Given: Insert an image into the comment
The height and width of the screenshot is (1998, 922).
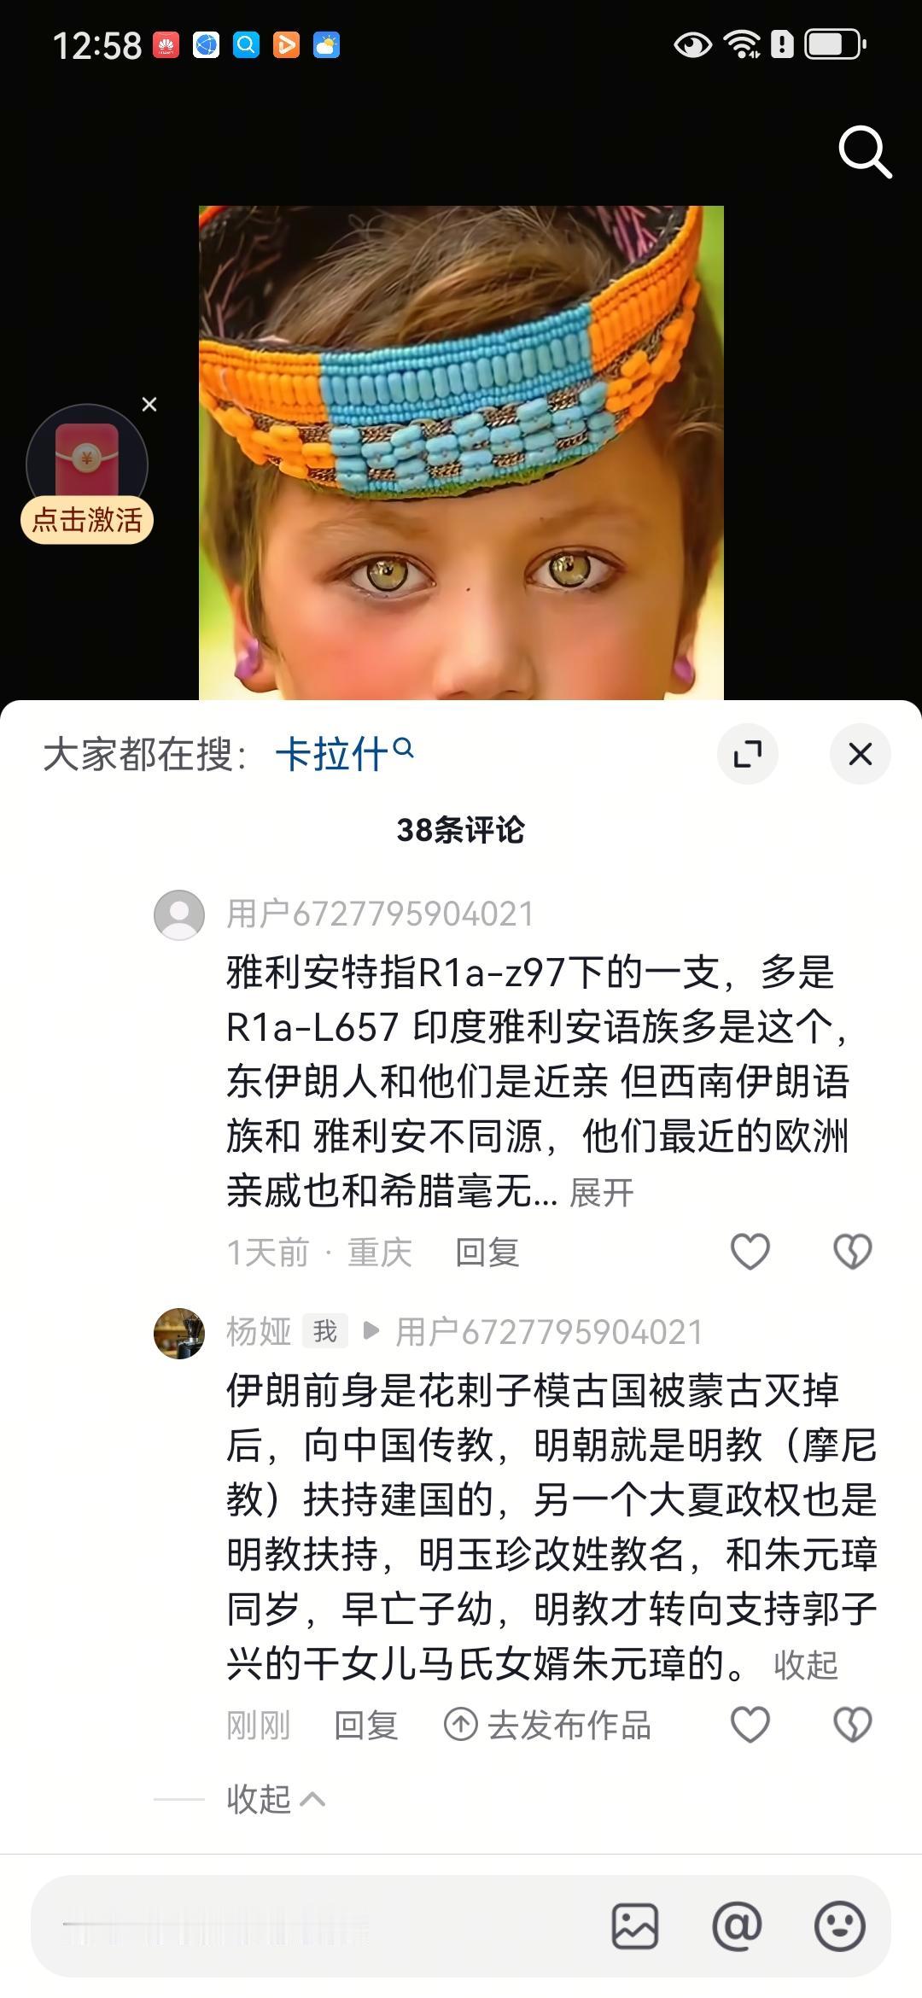Looking at the screenshot, I should pos(635,1926).
